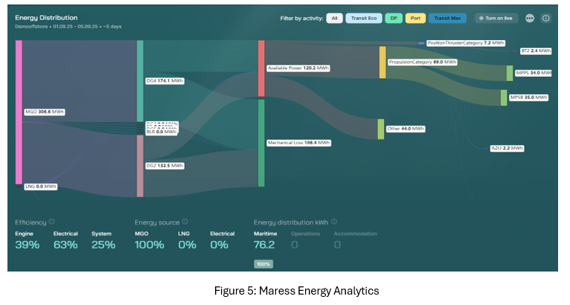Screen dimensions: 570x305
Task: Click info icon beside Energy source
Action: click(x=185, y=222)
